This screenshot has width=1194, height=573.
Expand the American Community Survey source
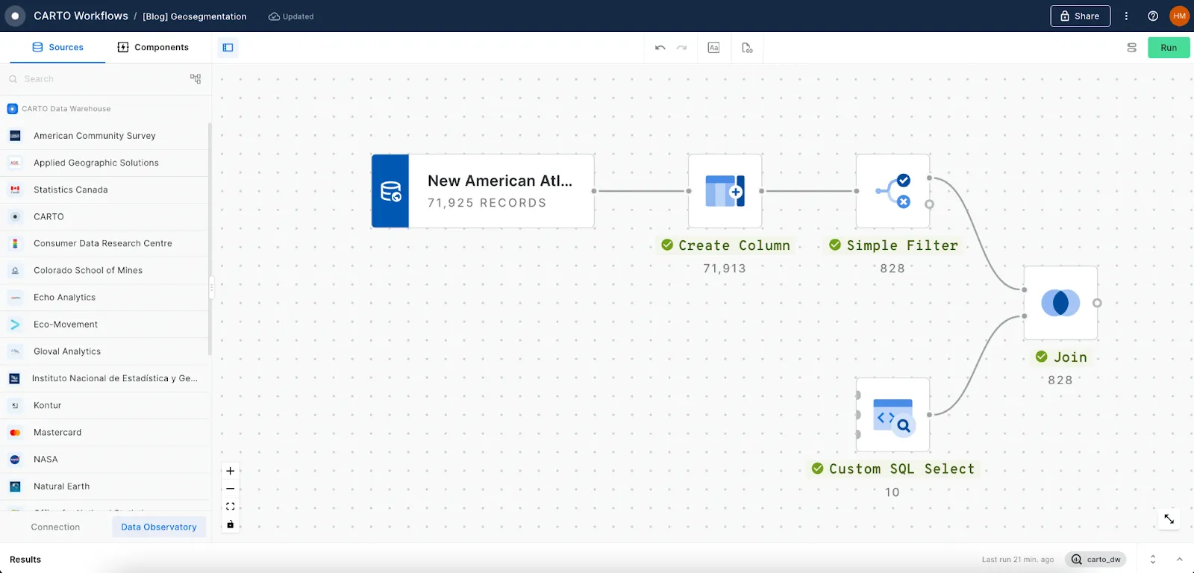[95, 136]
